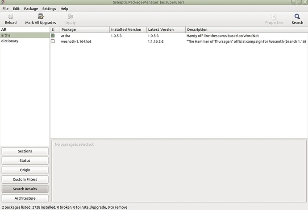308x210 pixels.
Task: Click latest version 1:1.16.2-2 cell
Action: [x=156, y=41]
